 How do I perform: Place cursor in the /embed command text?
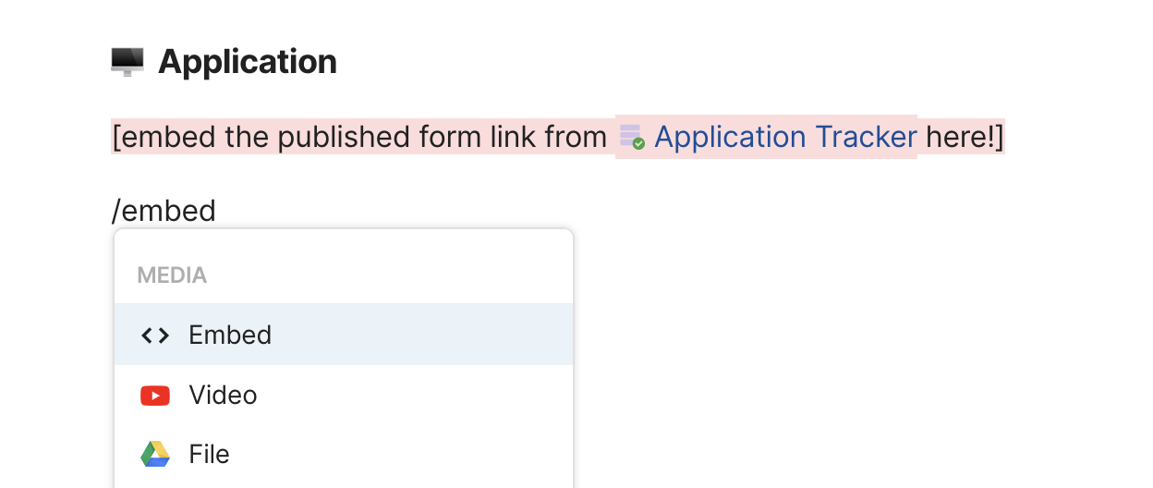[164, 211]
